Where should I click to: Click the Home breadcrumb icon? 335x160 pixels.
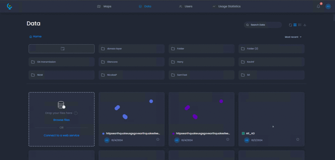(x=30, y=36)
